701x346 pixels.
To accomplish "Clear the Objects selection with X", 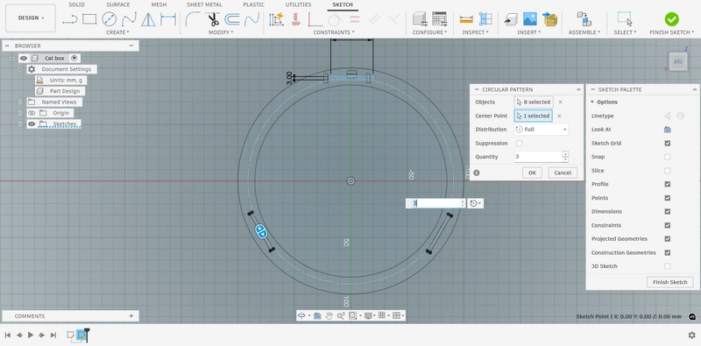I will pos(560,102).
